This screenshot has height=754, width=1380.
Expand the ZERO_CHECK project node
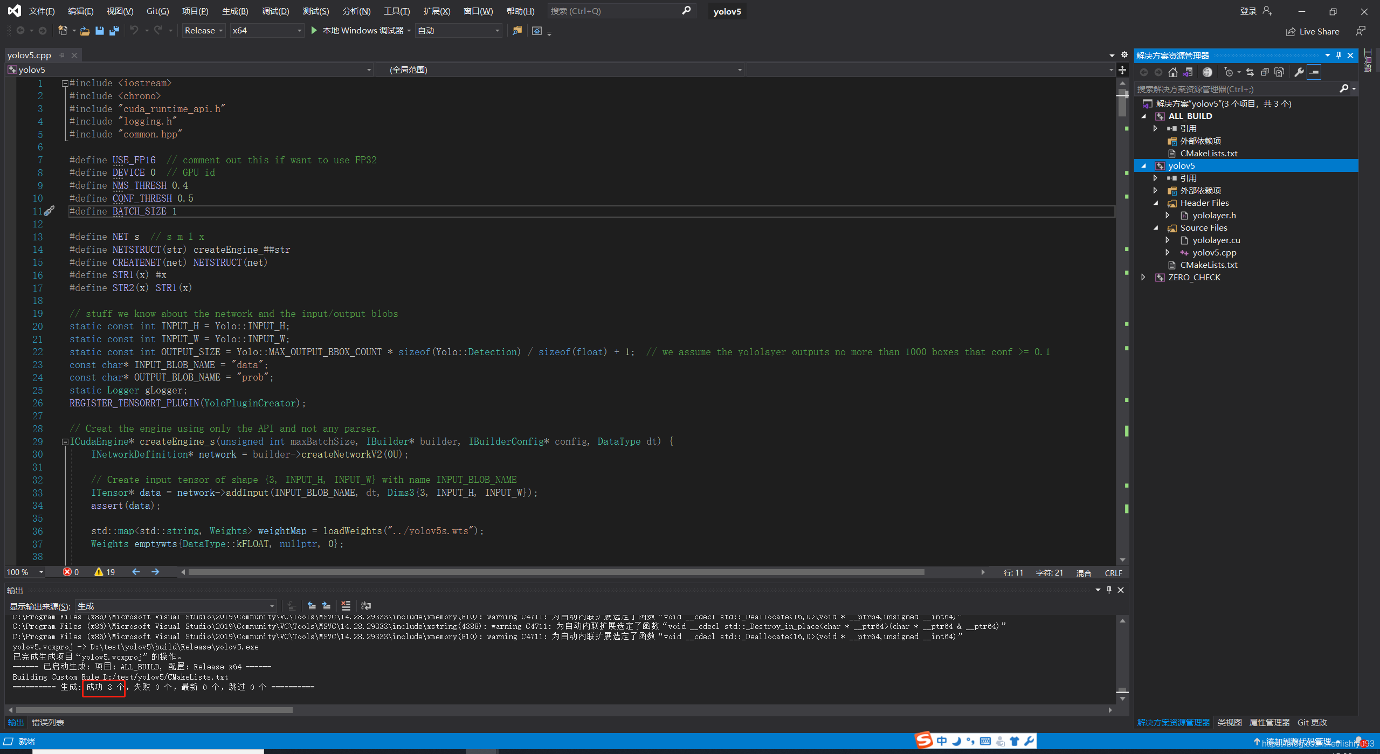[1143, 278]
